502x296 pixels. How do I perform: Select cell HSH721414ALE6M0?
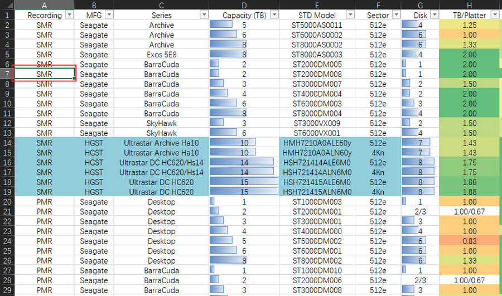(317, 162)
